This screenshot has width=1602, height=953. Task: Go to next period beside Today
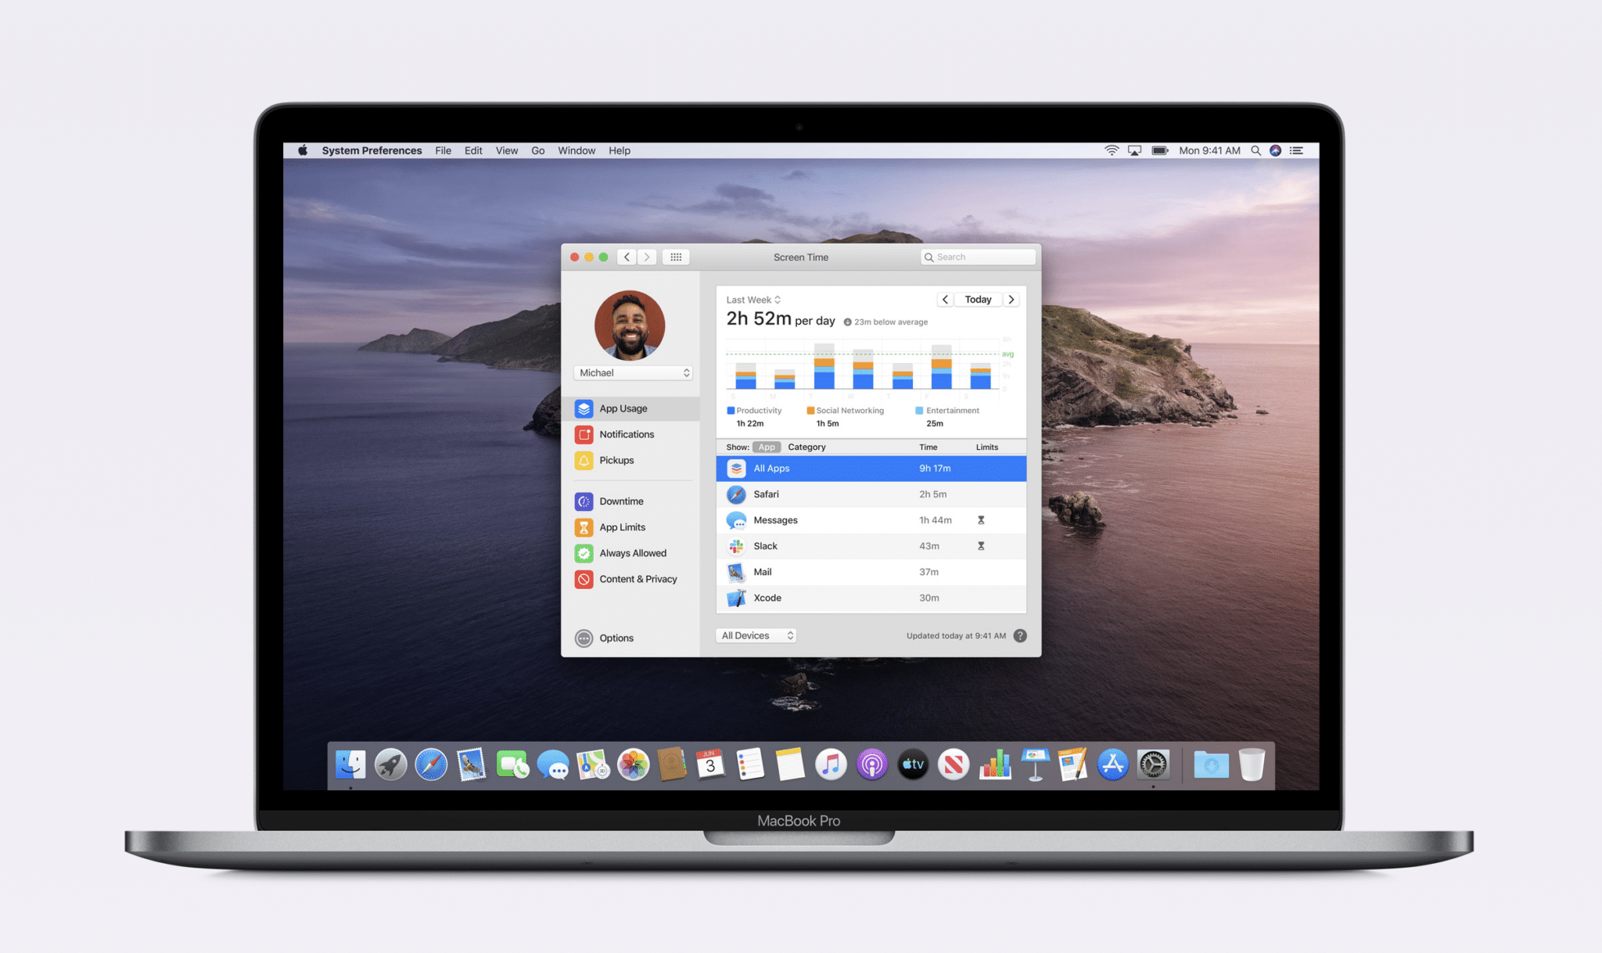[1011, 300]
